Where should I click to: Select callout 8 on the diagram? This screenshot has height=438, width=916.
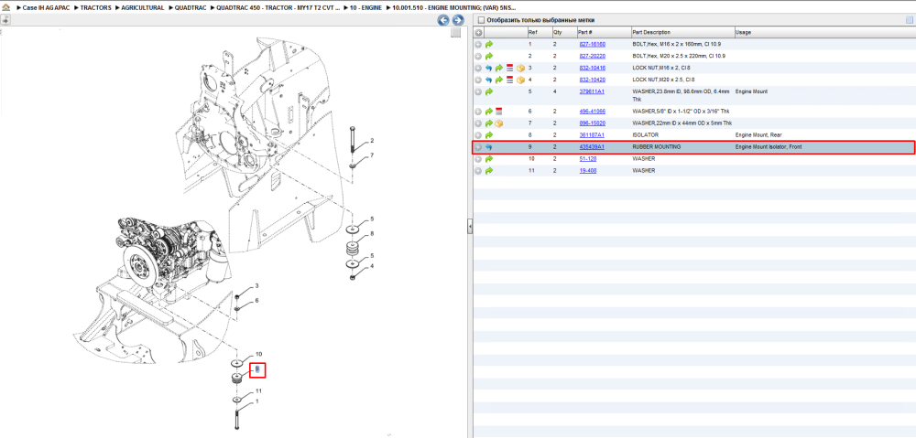(x=372, y=234)
